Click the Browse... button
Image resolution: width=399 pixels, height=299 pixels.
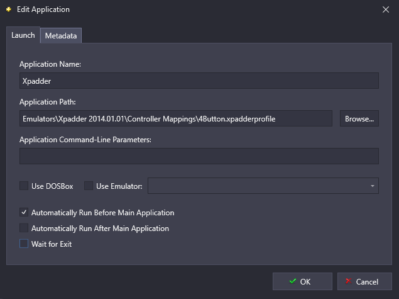(x=359, y=118)
